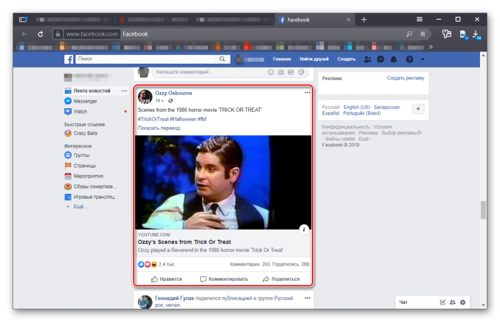This screenshot has width=500, height=322.
Task: Click the #Halloween hashtag
Action: pyautogui.click(x=183, y=119)
